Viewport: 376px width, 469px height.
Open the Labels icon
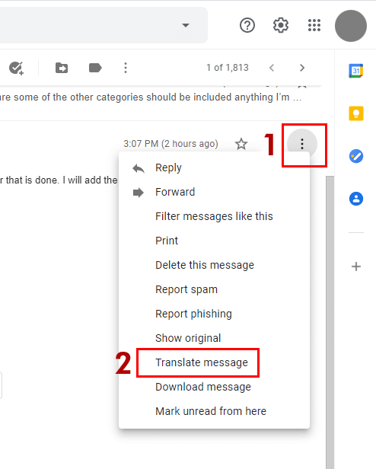[95, 68]
